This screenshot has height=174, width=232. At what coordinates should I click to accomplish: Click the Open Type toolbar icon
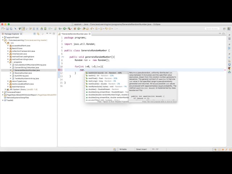coord(84,29)
